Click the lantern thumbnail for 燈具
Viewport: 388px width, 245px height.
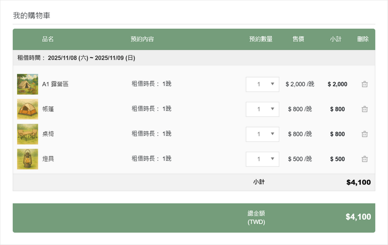pyautogui.click(x=27, y=159)
